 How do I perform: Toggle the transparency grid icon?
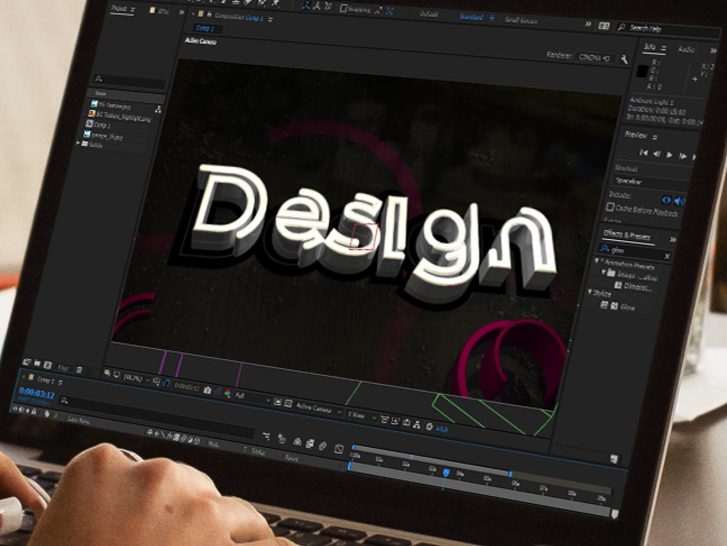click(288, 404)
